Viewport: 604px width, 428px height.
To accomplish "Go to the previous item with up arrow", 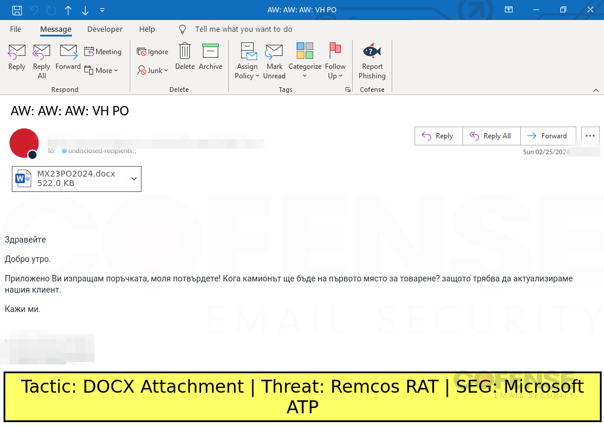I will (68, 10).
